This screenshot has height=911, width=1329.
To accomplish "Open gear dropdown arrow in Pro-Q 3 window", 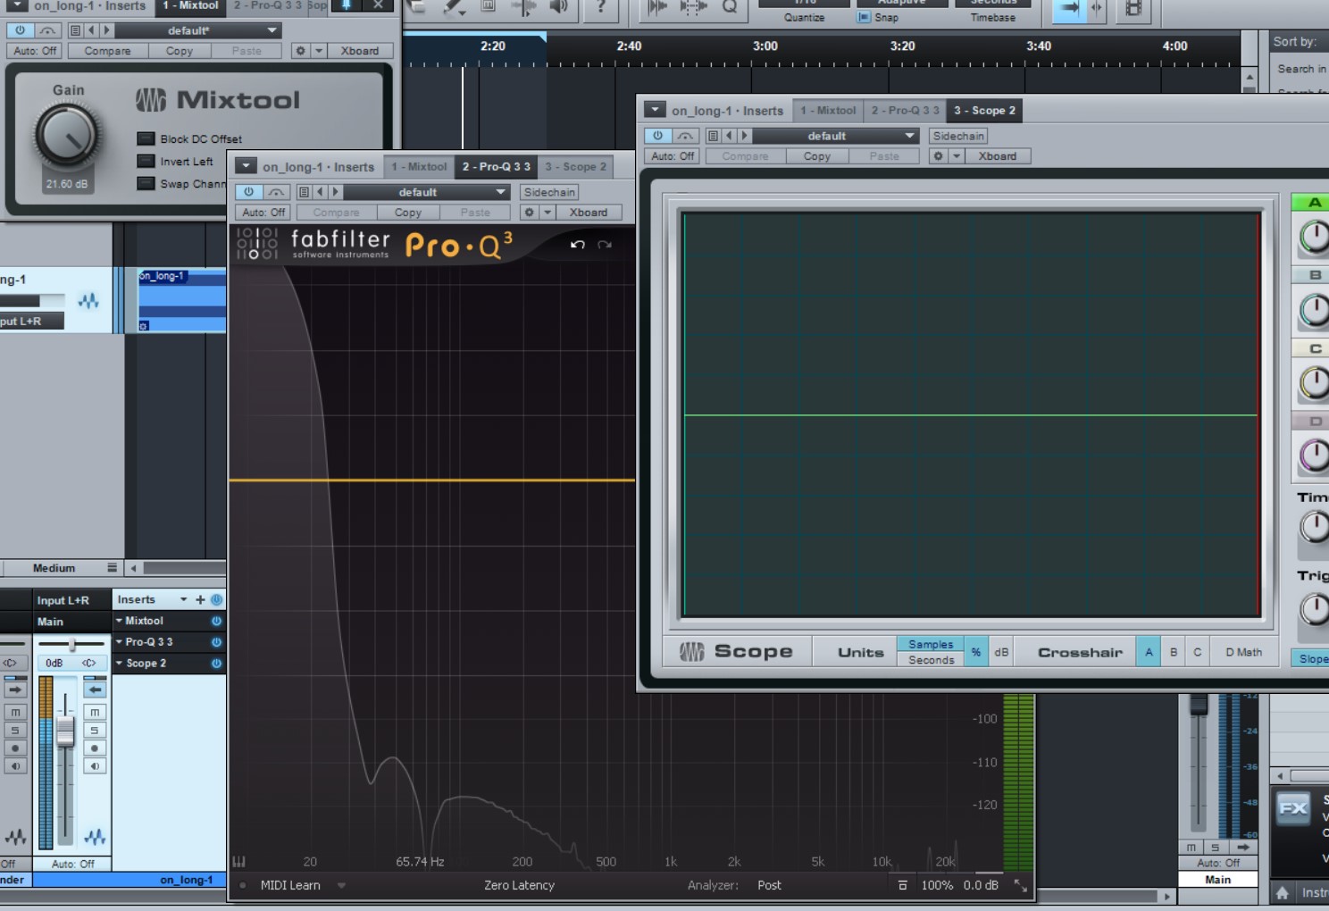I will click(x=547, y=213).
